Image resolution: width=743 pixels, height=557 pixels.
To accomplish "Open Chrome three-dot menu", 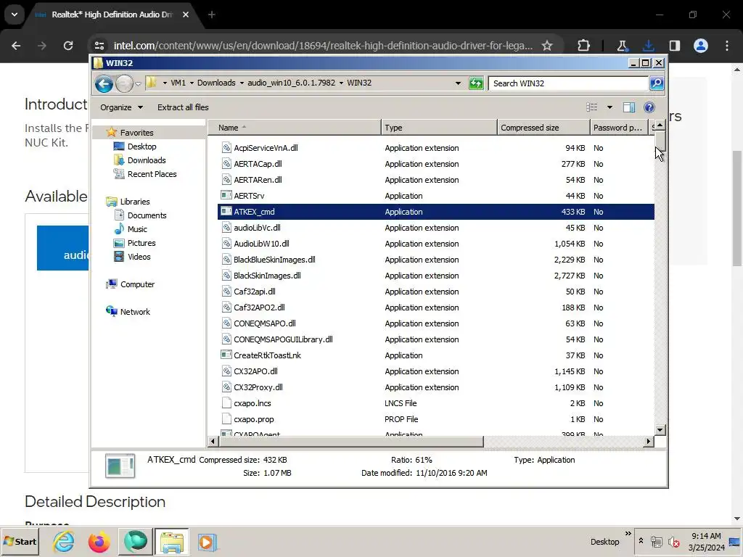I will 727,46.
